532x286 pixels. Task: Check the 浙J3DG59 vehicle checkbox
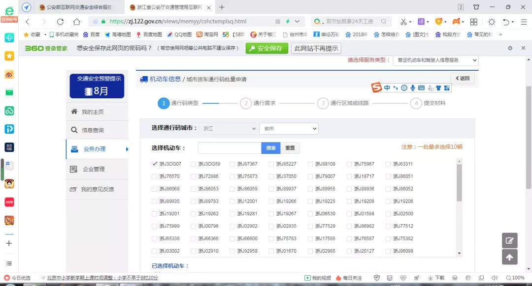194,164
